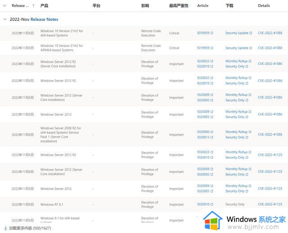The image size is (288, 233).
Task: Click the 最高严重性 column header
Action: 179,6
